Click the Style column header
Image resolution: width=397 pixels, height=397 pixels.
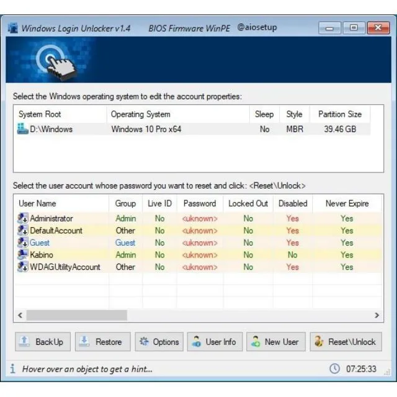click(294, 114)
